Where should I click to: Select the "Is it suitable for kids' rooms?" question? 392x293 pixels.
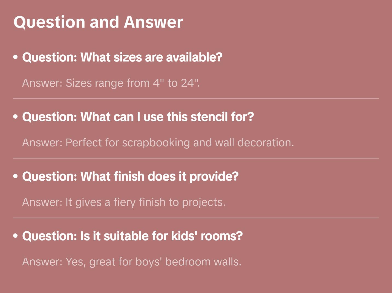point(132,236)
